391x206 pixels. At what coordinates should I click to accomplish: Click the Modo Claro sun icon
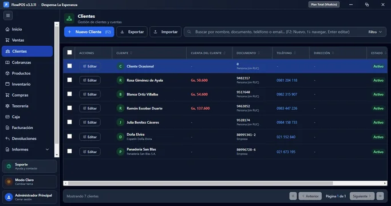click(x=9, y=181)
